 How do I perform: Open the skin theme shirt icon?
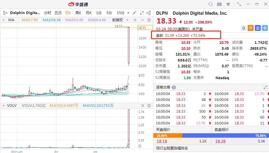228,4
